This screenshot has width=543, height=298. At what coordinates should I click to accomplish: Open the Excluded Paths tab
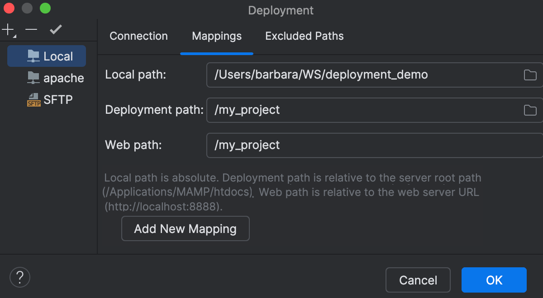tap(304, 36)
